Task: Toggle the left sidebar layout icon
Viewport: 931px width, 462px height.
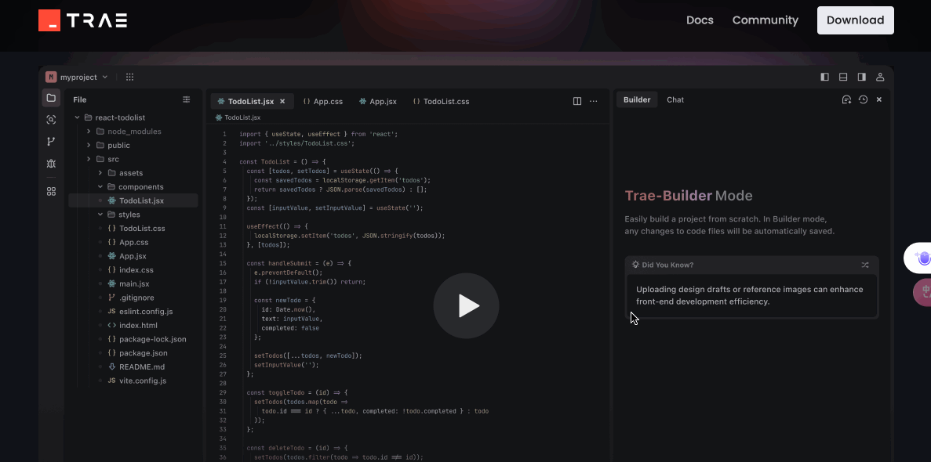Action: pos(824,77)
